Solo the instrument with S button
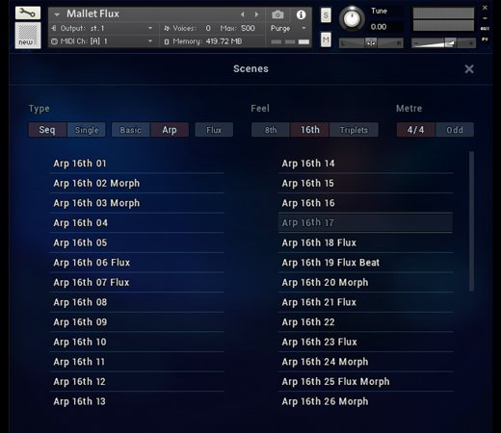This screenshot has height=433, width=501. pos(326,15)
